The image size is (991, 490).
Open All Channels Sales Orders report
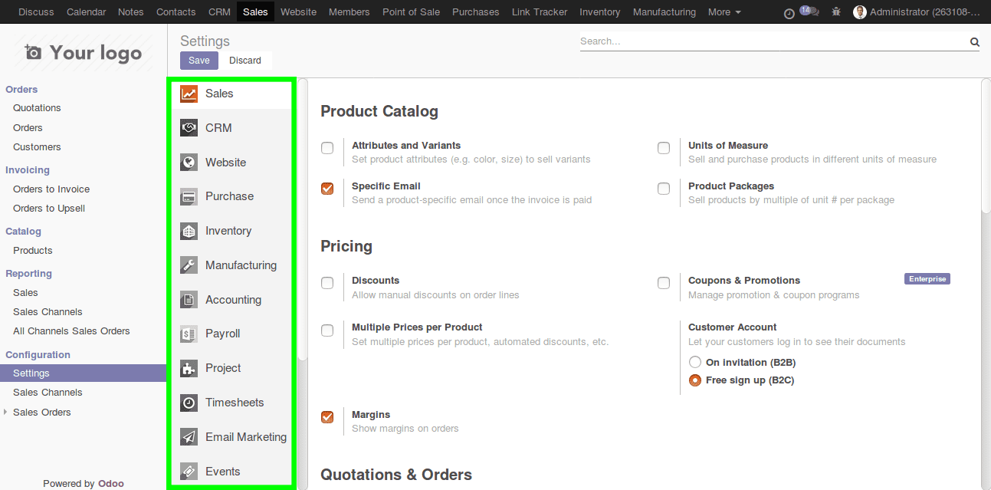pyautogui.click(x=71, y=331)
